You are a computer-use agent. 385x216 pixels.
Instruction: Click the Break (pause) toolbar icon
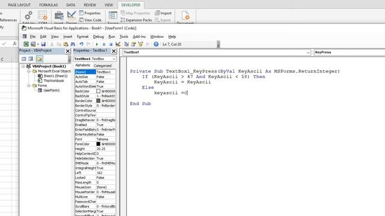(104, 44)
